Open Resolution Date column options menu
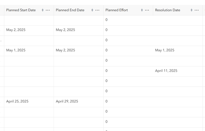 pyautogui.click(x=197, y=10)
